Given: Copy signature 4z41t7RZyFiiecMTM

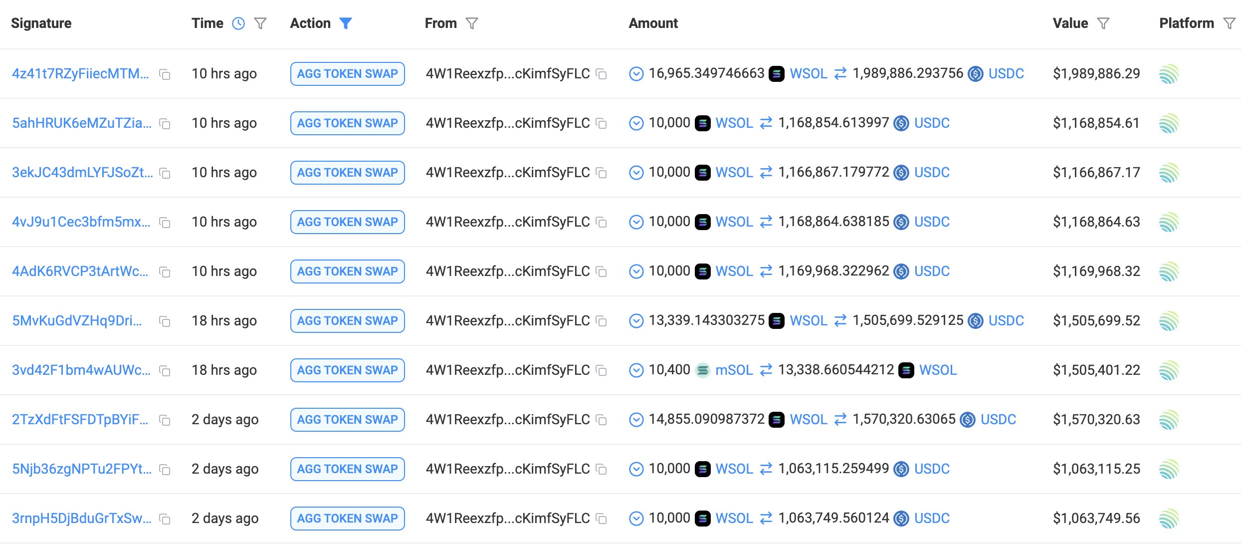Looking at the screenshot, I should (165, 74).
